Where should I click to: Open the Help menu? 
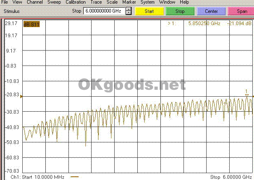tap(184, 2)
